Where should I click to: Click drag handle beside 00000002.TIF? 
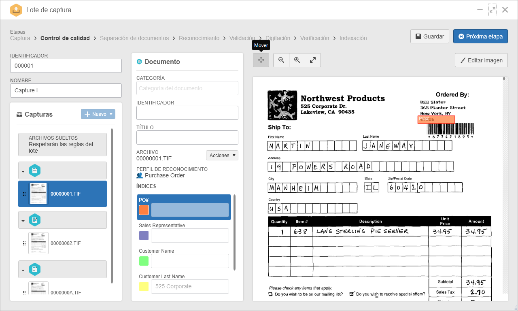pyautogui.click(x=24, y=243)
